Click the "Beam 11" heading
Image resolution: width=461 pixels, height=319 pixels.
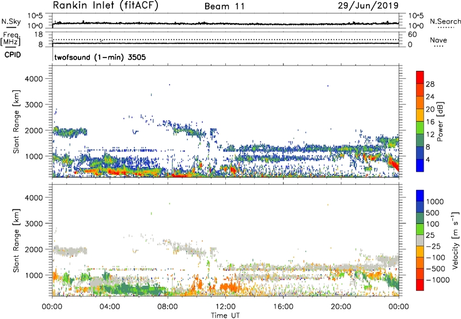click(225, 6)
